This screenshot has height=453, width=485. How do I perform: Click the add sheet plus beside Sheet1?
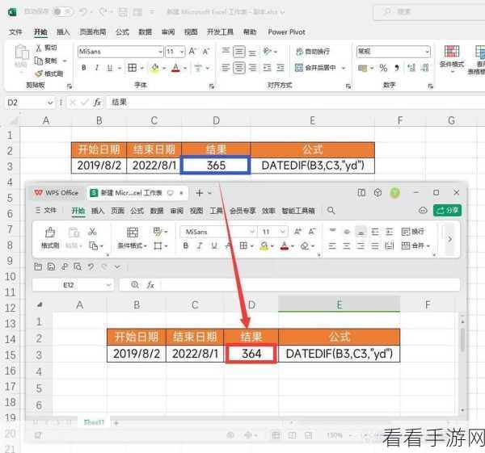116,422
